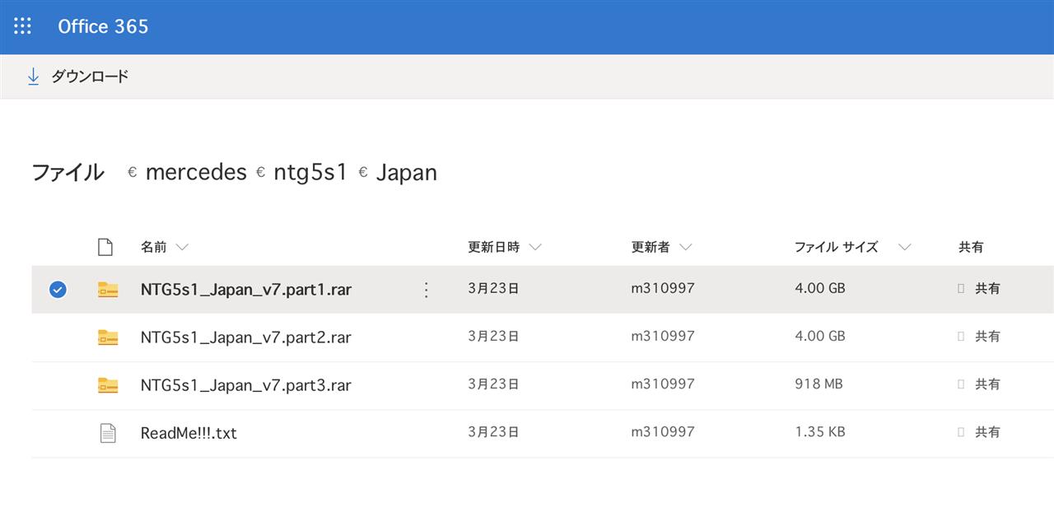Image resolution: width=1054 pixels, height=507 pixels.
Task: Select the Japan breadcrumb item
Action: click(x=406, y=172)
